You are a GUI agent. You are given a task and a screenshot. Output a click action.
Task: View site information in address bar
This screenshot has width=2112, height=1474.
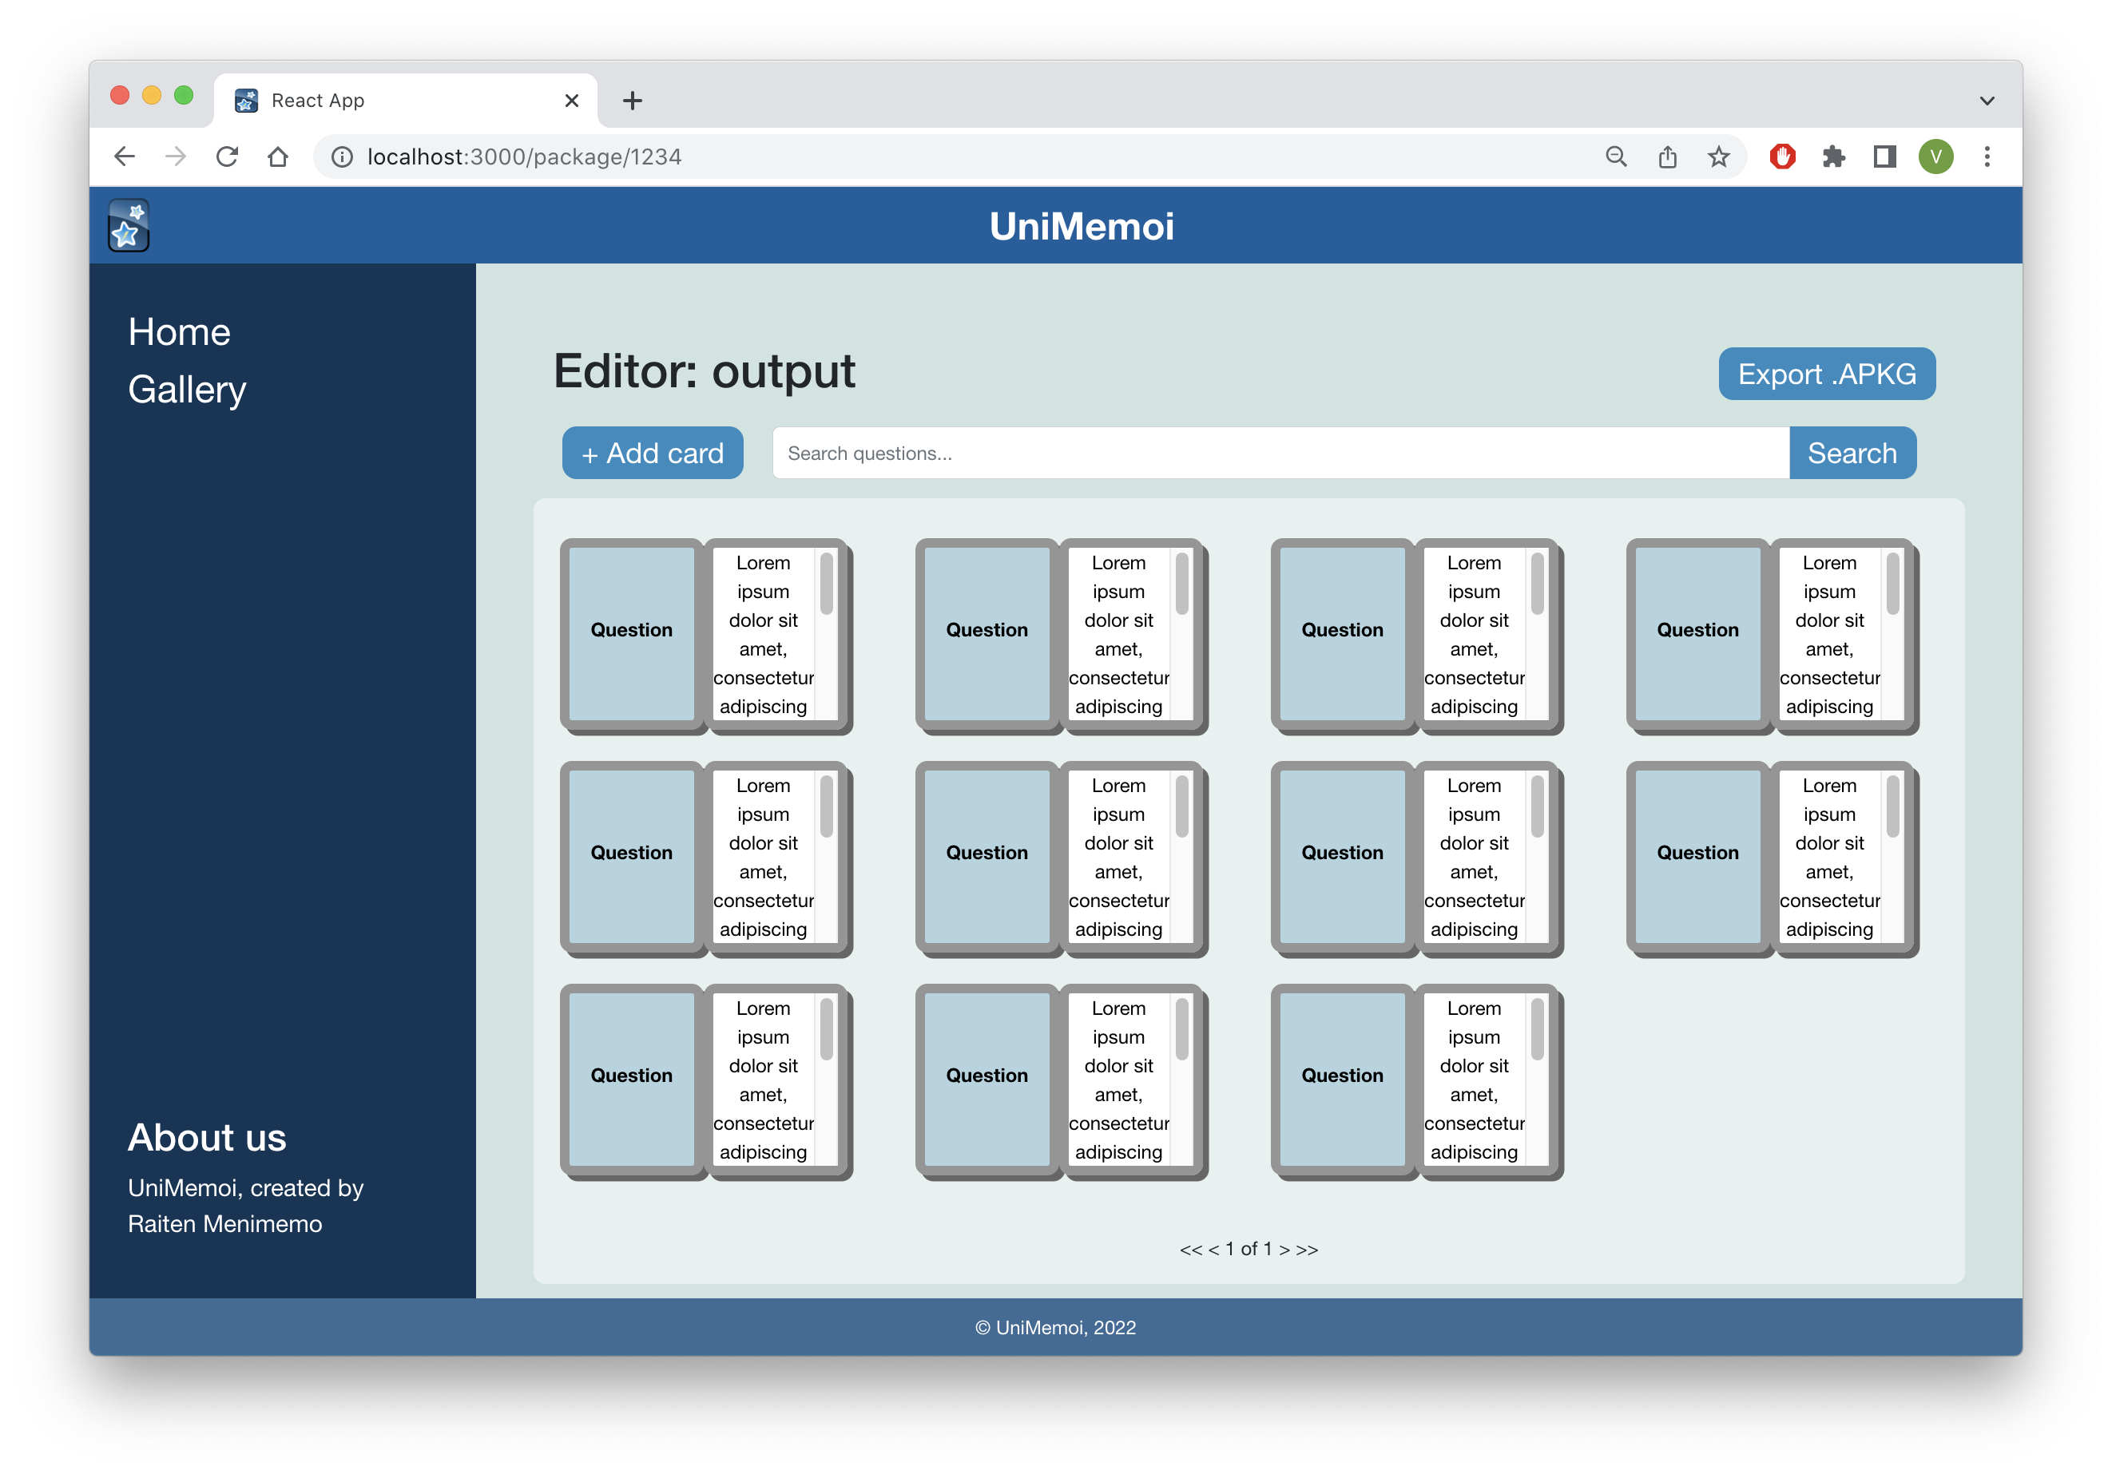(x=342, y=157)
